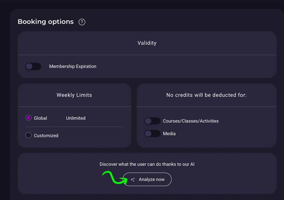The width and height of the screenshot is (284, 200).
Task: Click the Validity section header
Action: 147,43
